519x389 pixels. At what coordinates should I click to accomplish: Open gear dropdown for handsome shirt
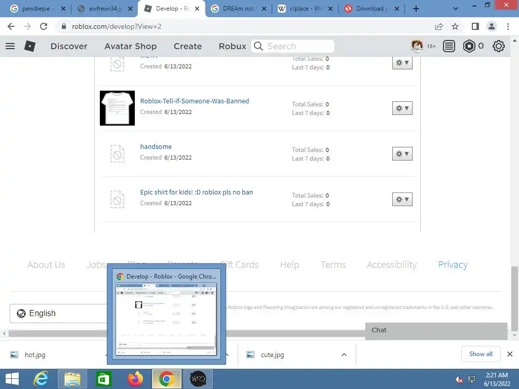point(402,154)
